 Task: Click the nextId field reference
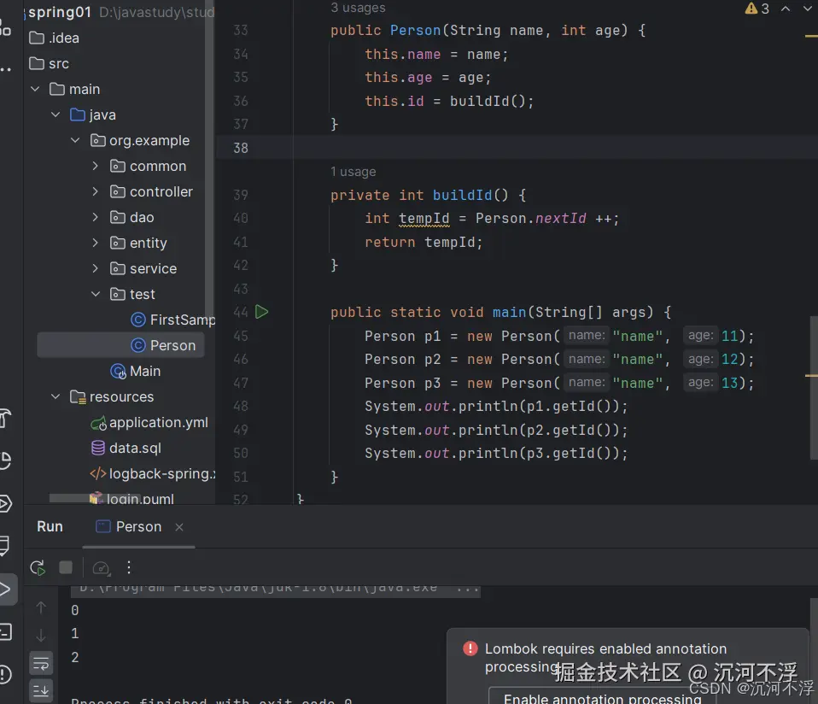tap(561, 218)
